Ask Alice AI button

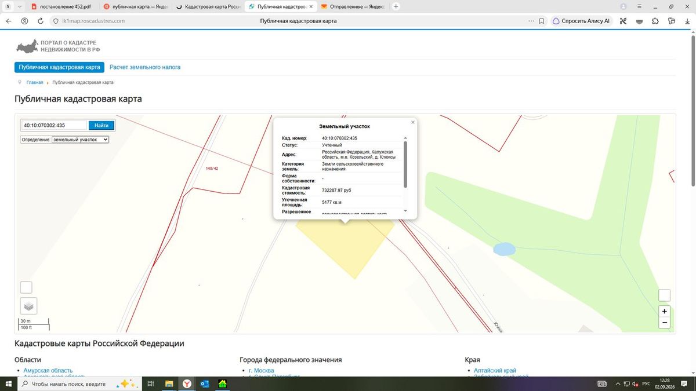581,20
